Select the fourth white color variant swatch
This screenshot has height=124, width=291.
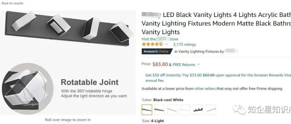pos(185,109)
